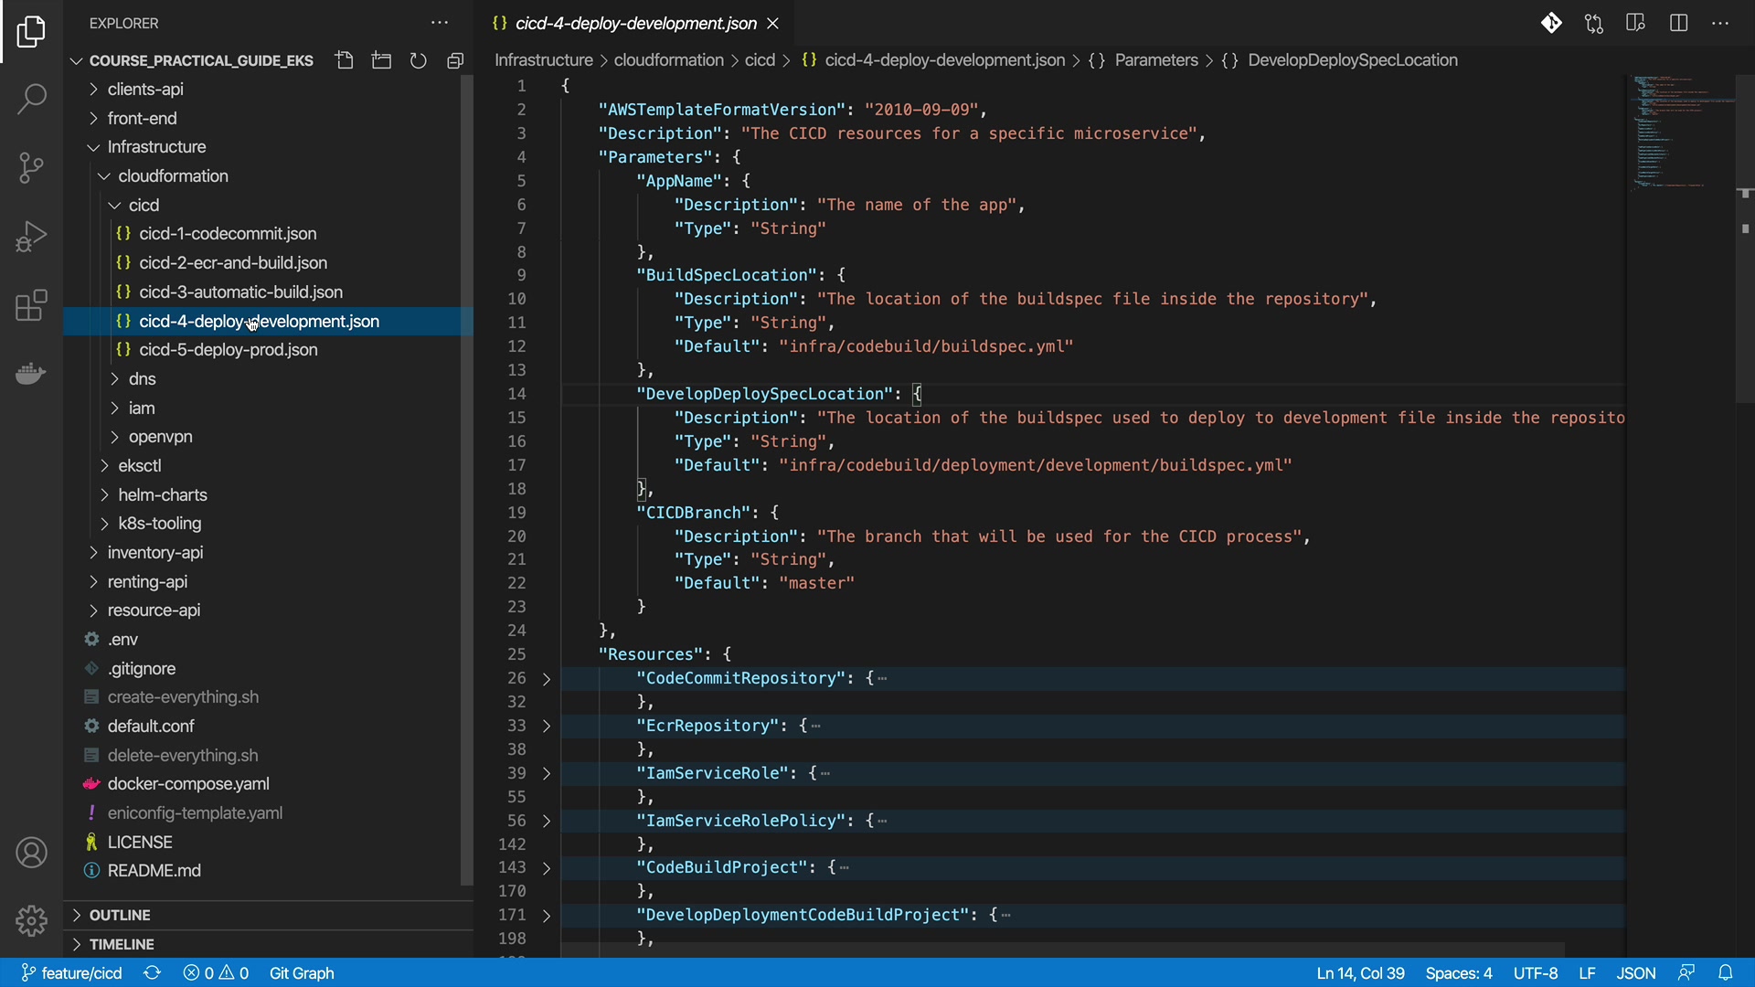
Task: Expand the helm-charts folder
Action: click(163, 494)
